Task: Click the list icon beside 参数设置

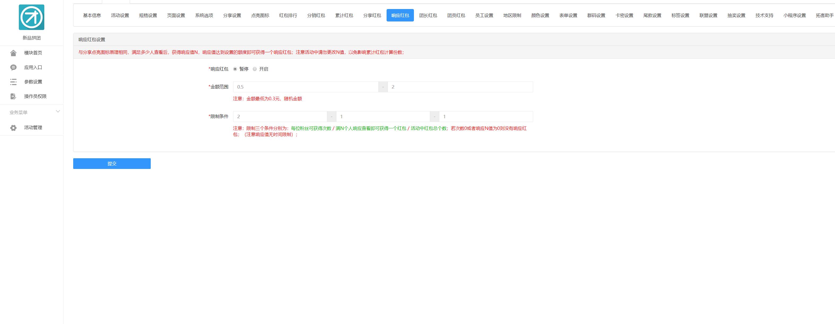Action: coord(13,82)
